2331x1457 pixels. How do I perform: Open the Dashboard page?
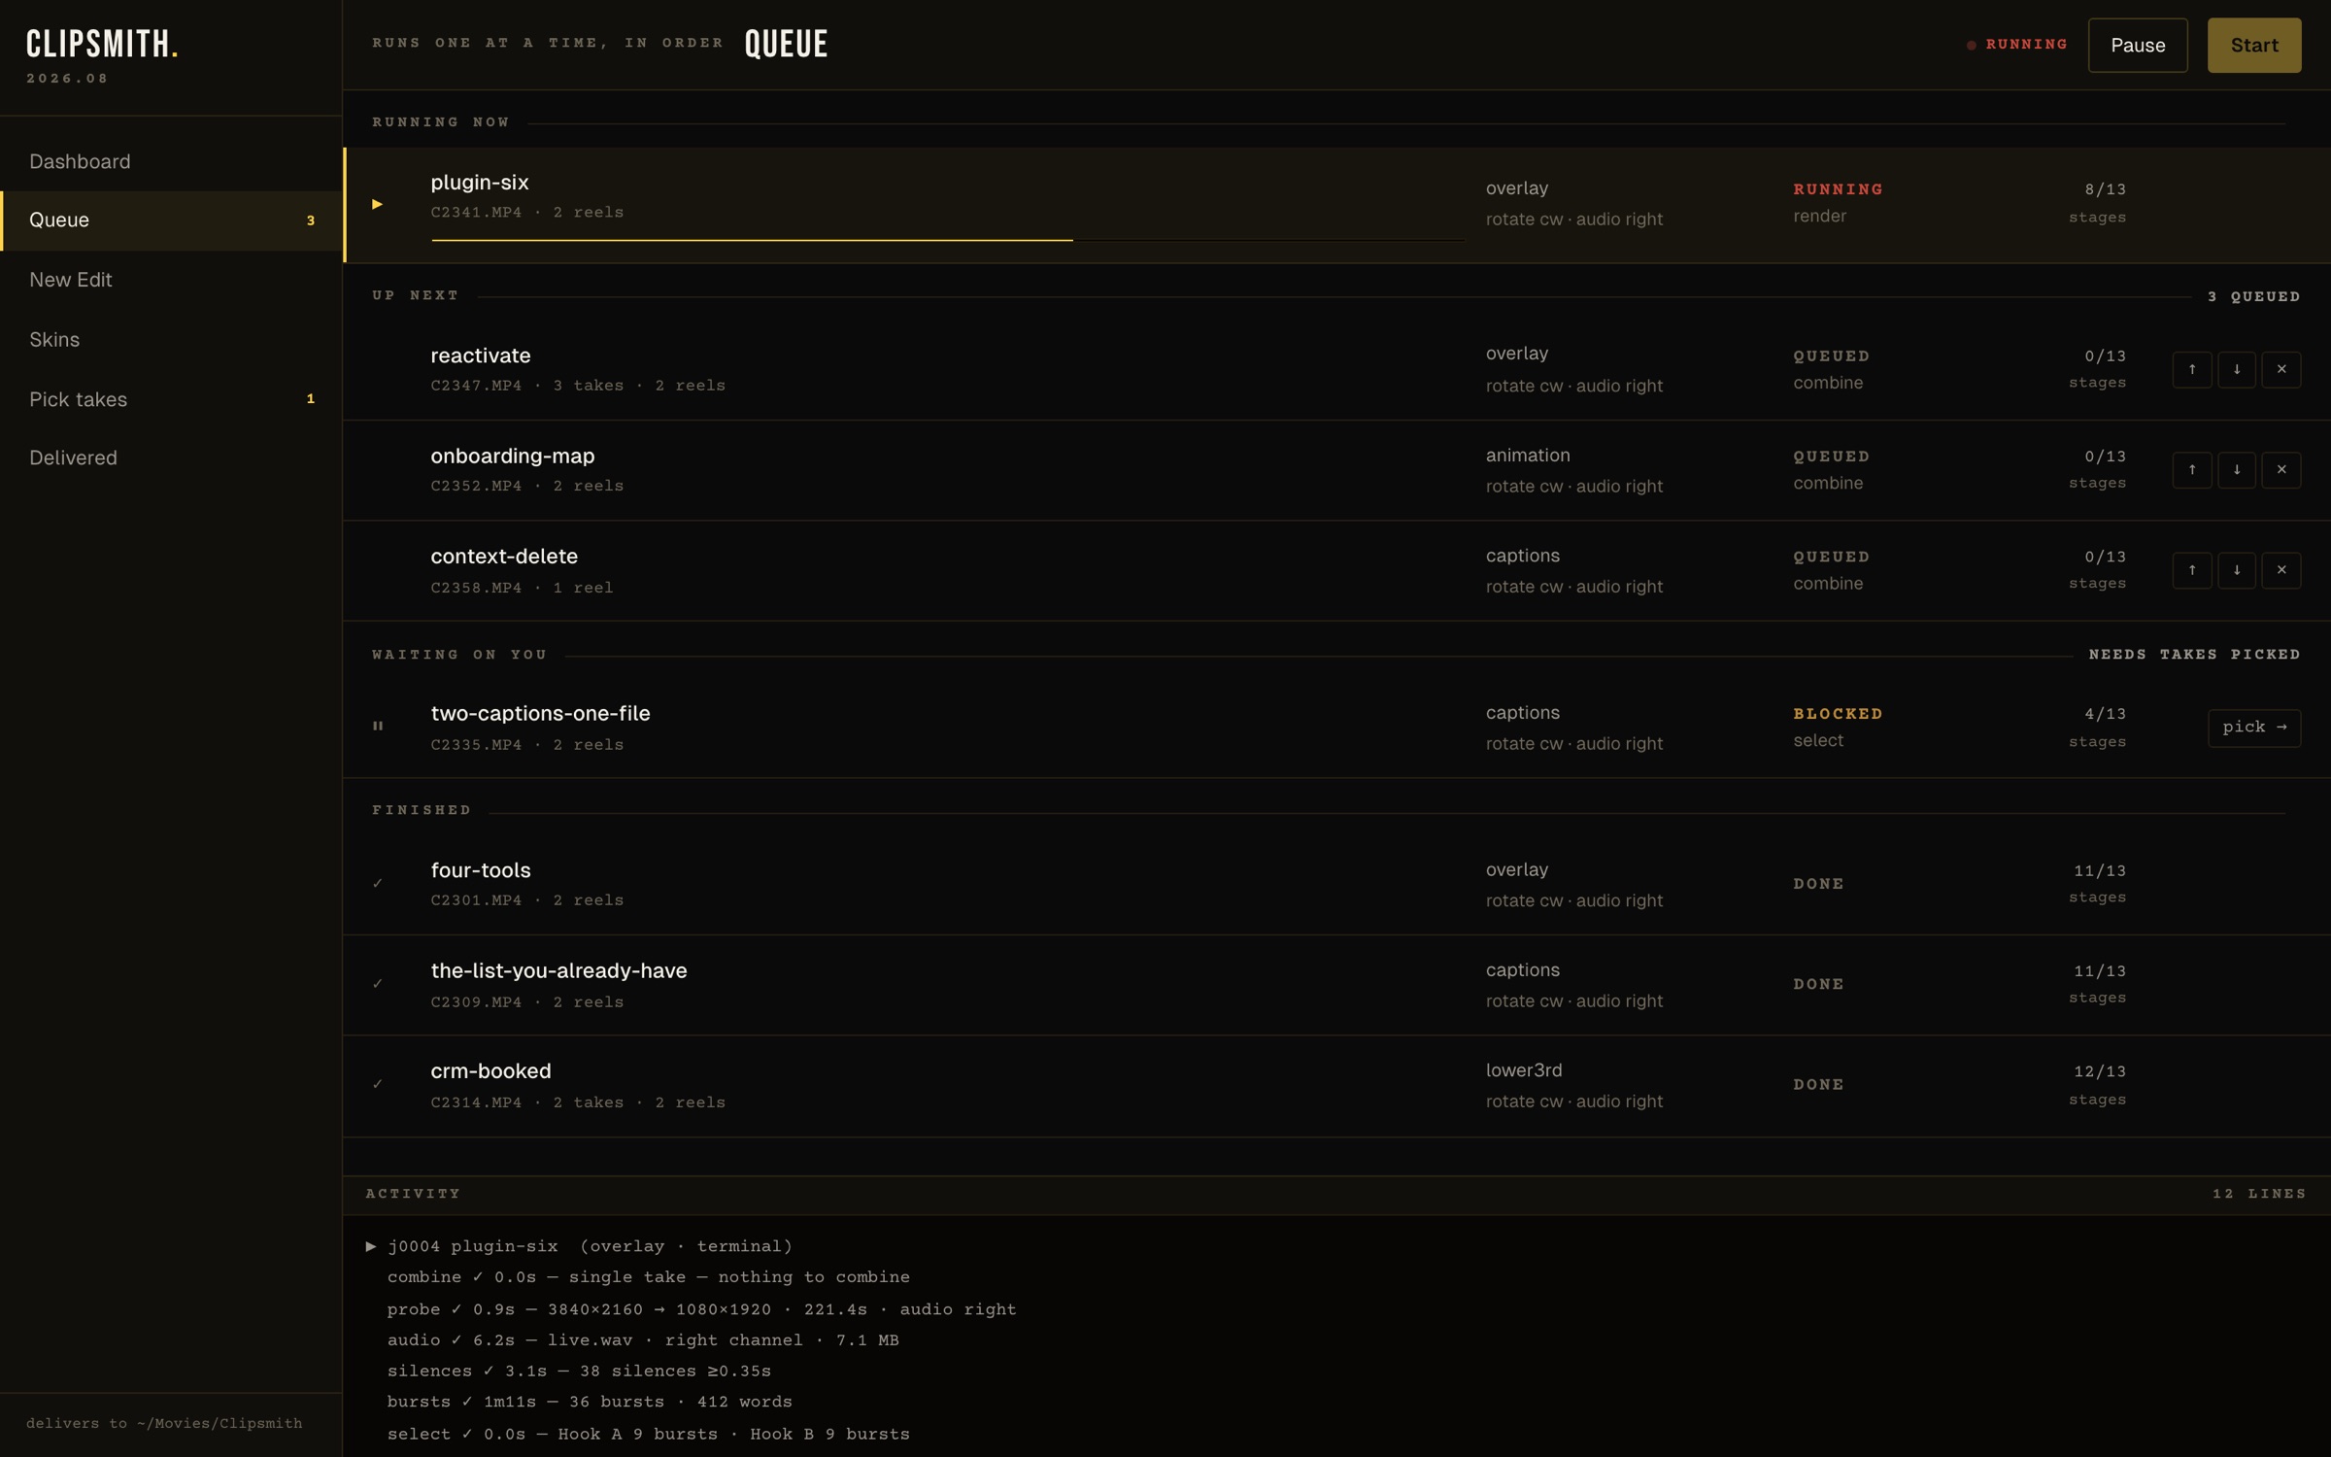tap(171, 161)
